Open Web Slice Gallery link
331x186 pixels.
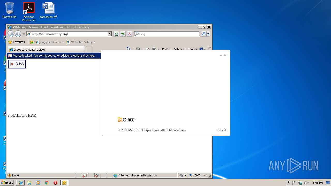click(x=79, y=42)
